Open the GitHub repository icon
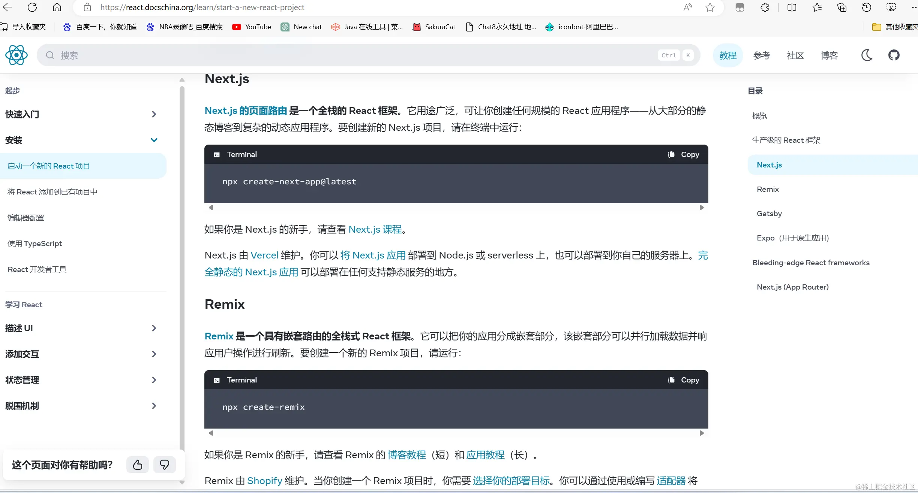918x493 pixels. [894, 55]
